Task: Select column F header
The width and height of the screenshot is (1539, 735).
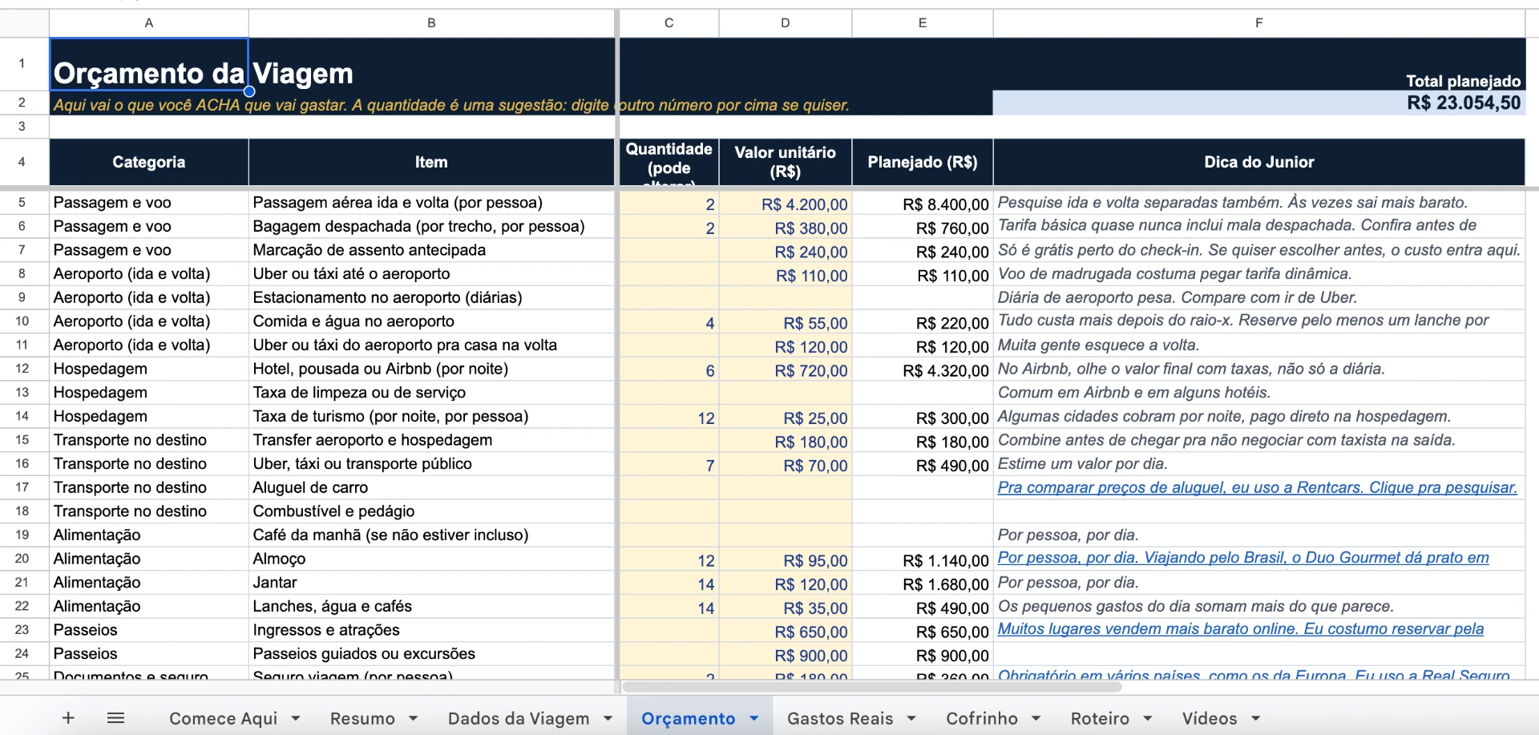Action: [x=1259, y=23]
